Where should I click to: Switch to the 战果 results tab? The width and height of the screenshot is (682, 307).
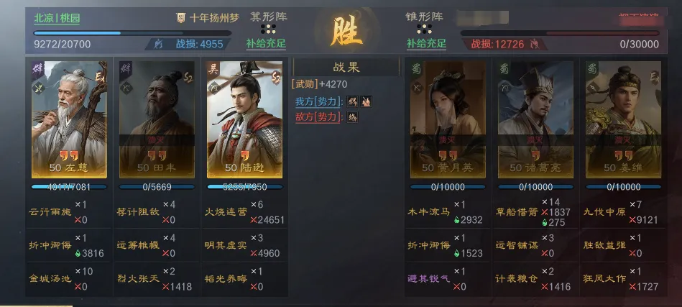tap(346, 68)
